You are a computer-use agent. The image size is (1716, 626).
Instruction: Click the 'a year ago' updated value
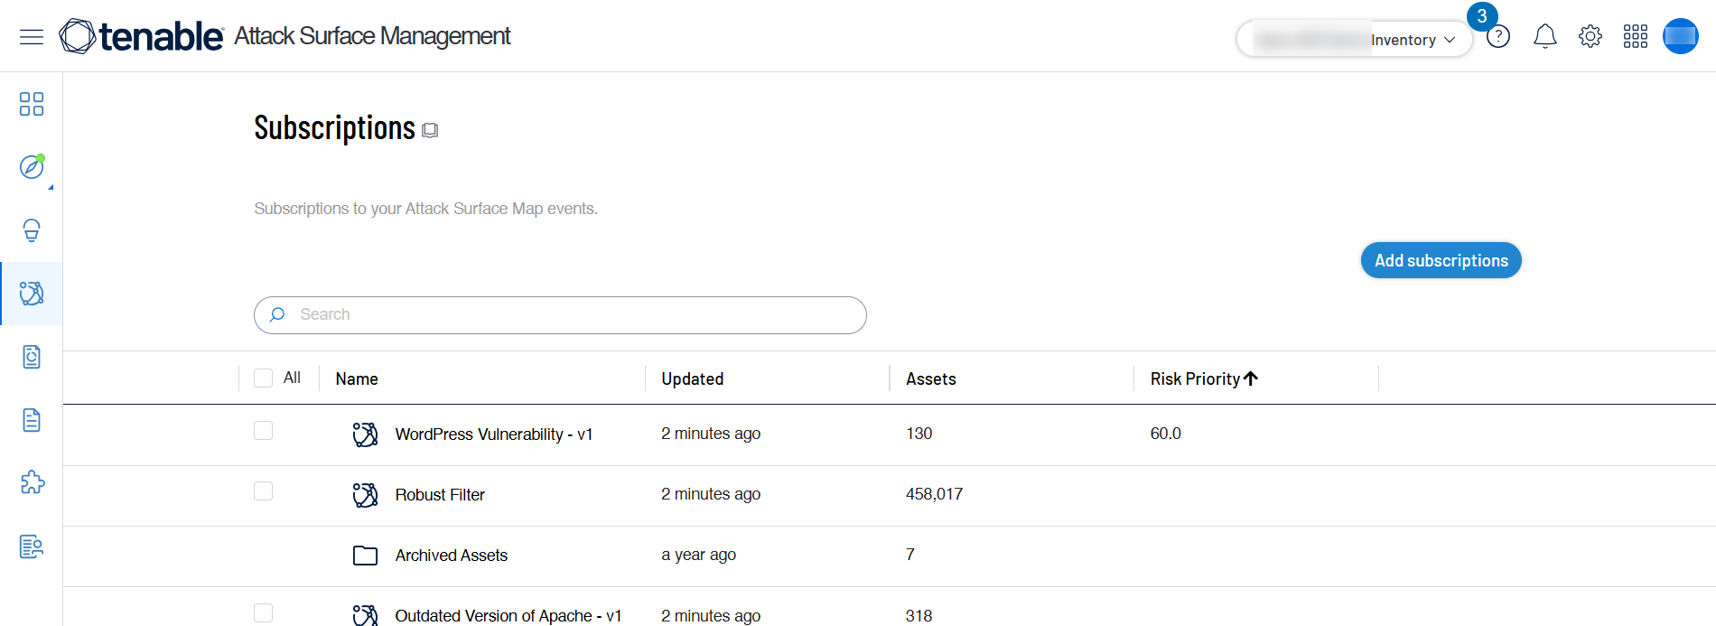click(x=698, y=555)
